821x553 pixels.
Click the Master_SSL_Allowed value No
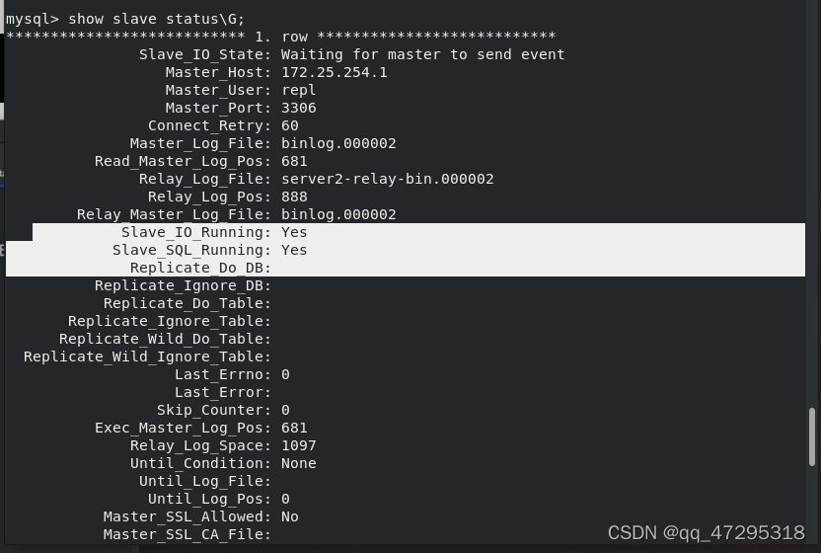point(289,516)
